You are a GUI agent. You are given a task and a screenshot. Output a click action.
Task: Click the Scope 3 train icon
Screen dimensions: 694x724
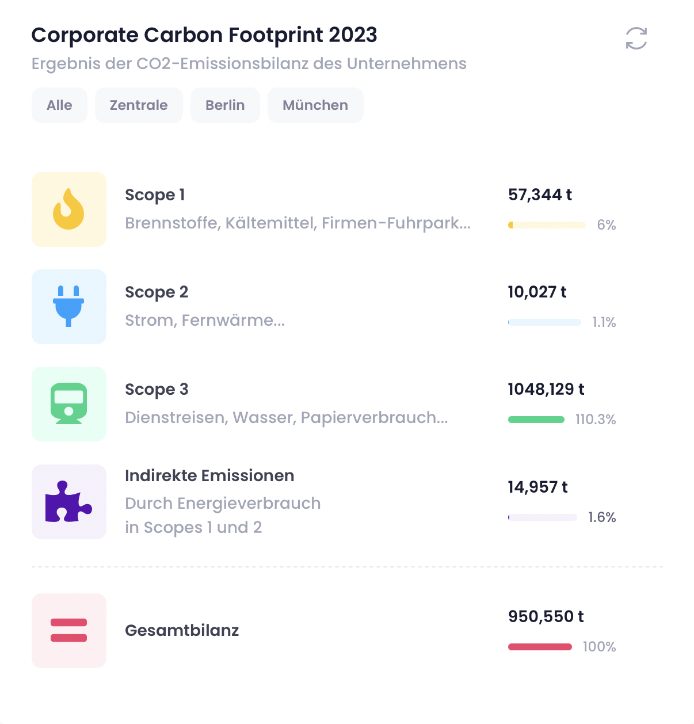pyautogui.click(x=69, y=404)
